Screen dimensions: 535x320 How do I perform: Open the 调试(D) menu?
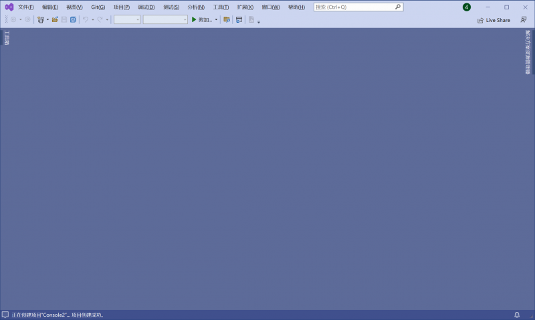[x=146, y=7]
